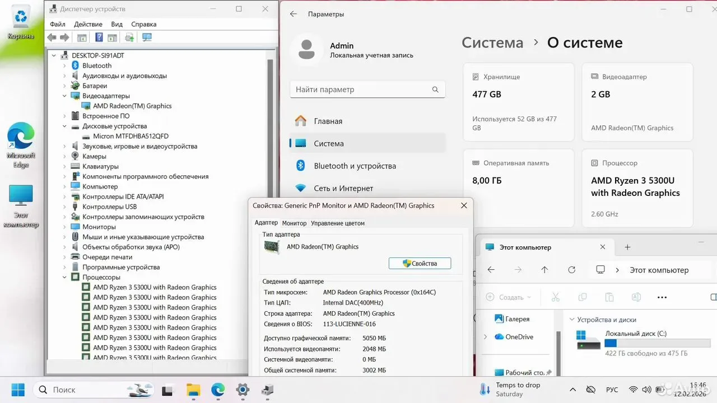Viewport: 717px width, 403px height.
Task: Expand the Bluetooth device category
Action: [64, 65]
